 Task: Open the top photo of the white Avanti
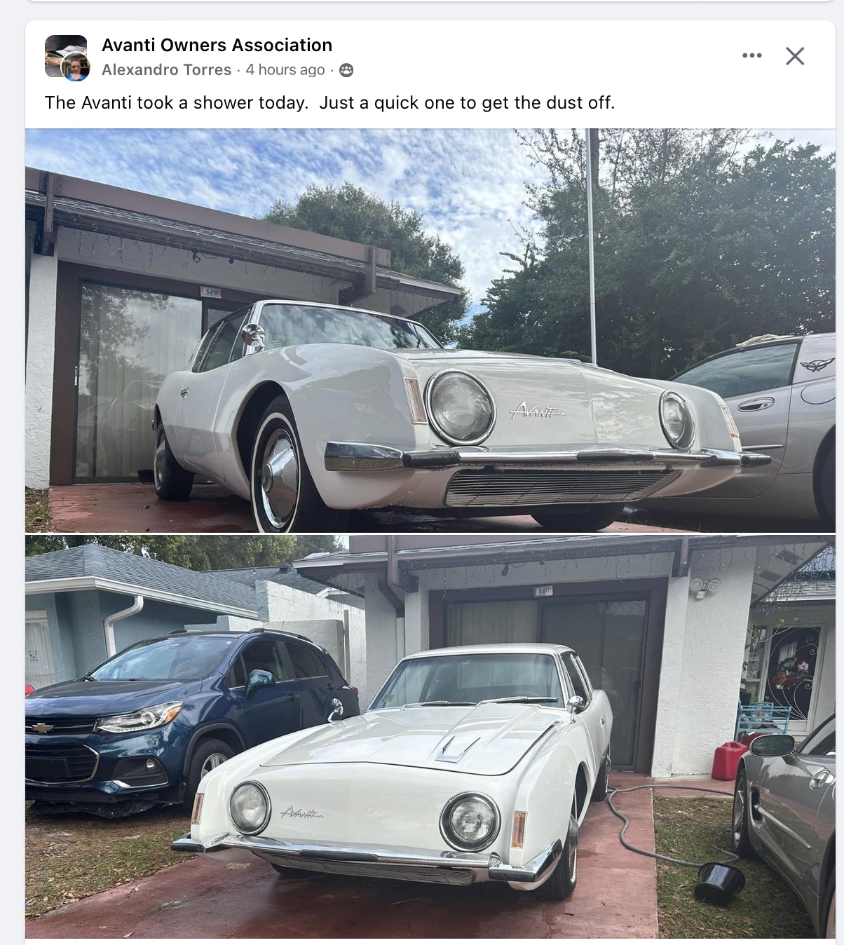[x=430, y=330]
